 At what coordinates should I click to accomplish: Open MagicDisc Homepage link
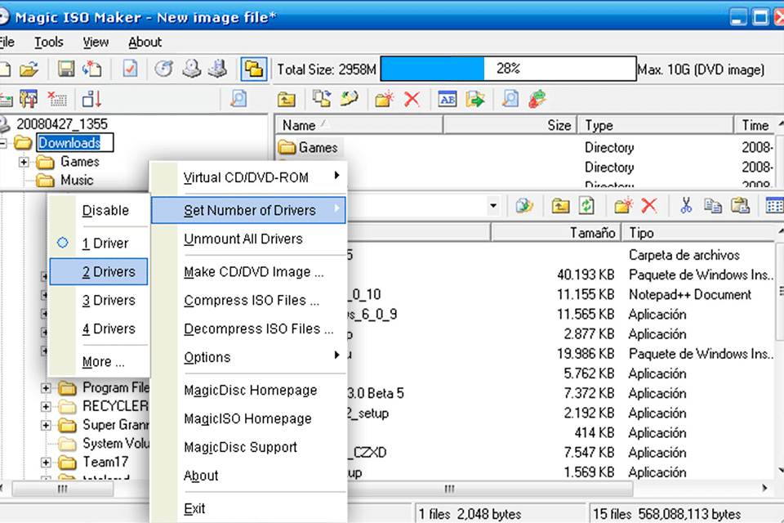point(248,390)
